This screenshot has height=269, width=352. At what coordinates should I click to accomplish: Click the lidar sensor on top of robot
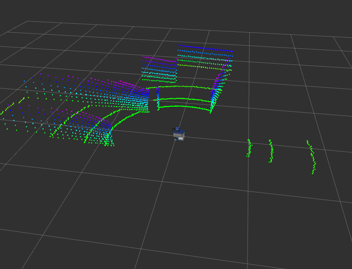click(x=177, y=128)
